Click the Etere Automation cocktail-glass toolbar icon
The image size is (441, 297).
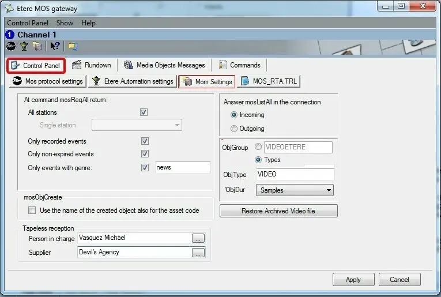(24, 46)
